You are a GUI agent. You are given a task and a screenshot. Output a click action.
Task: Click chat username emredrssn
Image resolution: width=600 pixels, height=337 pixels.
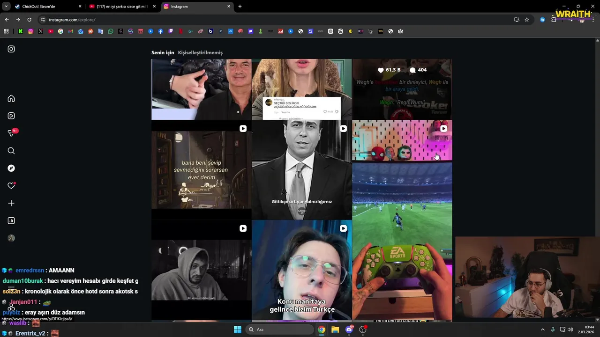point(30,271)
